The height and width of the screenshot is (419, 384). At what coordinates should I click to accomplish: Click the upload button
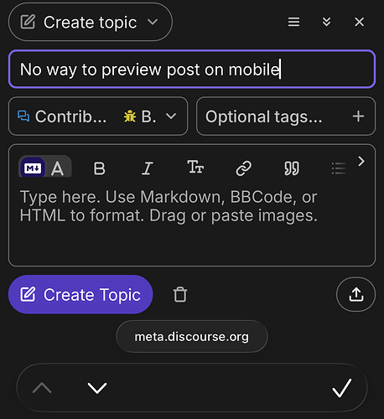point(355,294)
